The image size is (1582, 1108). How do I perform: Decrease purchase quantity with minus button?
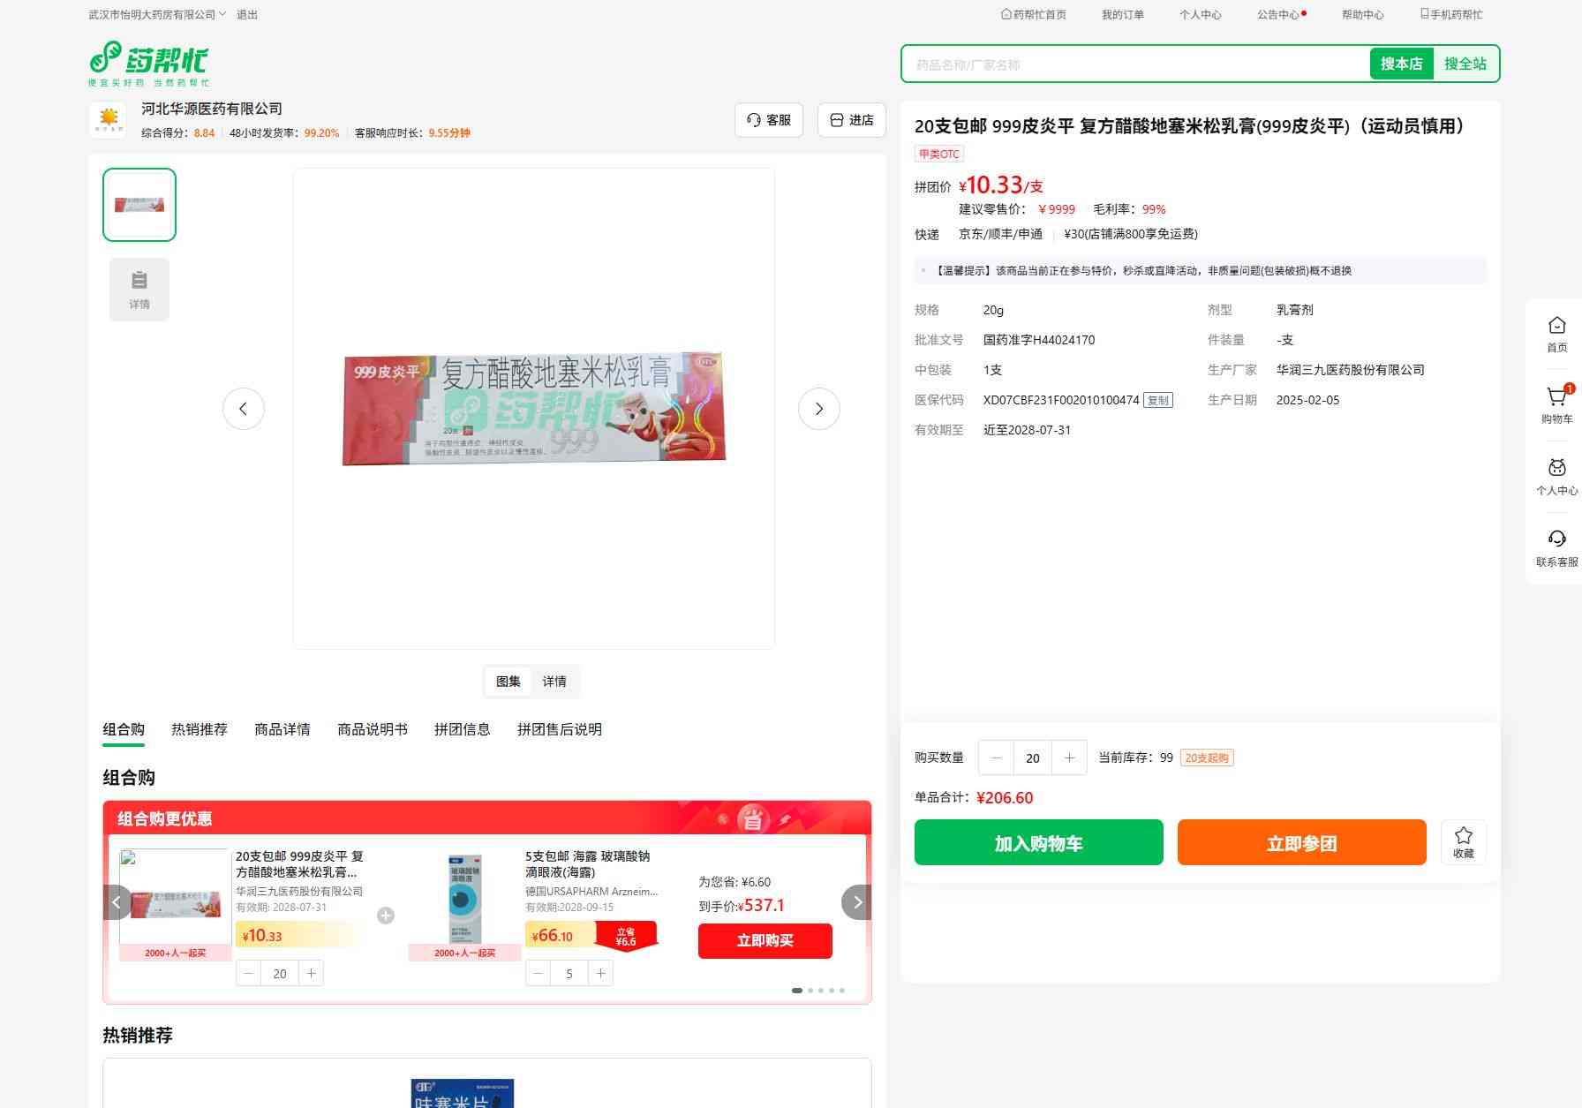(x=997, y=758)
